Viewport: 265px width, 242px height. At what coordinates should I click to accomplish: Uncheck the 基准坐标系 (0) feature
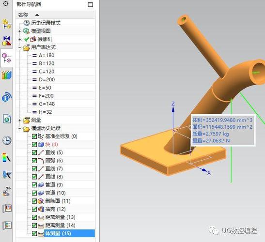[34, 136]
